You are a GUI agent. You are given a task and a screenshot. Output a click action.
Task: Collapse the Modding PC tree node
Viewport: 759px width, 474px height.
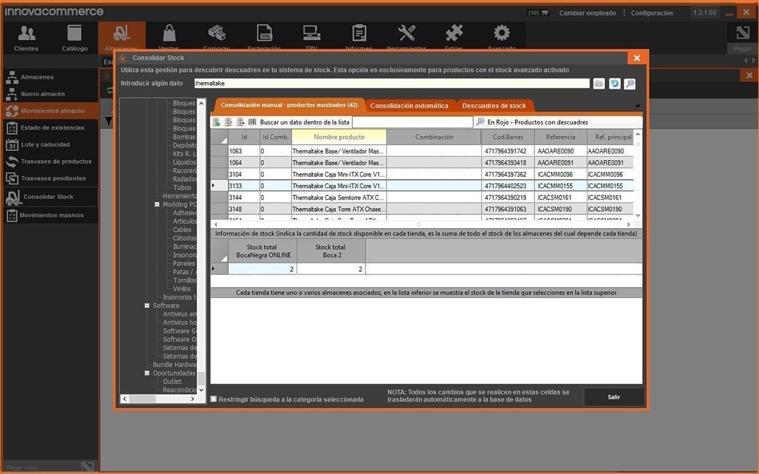point(157,205)
